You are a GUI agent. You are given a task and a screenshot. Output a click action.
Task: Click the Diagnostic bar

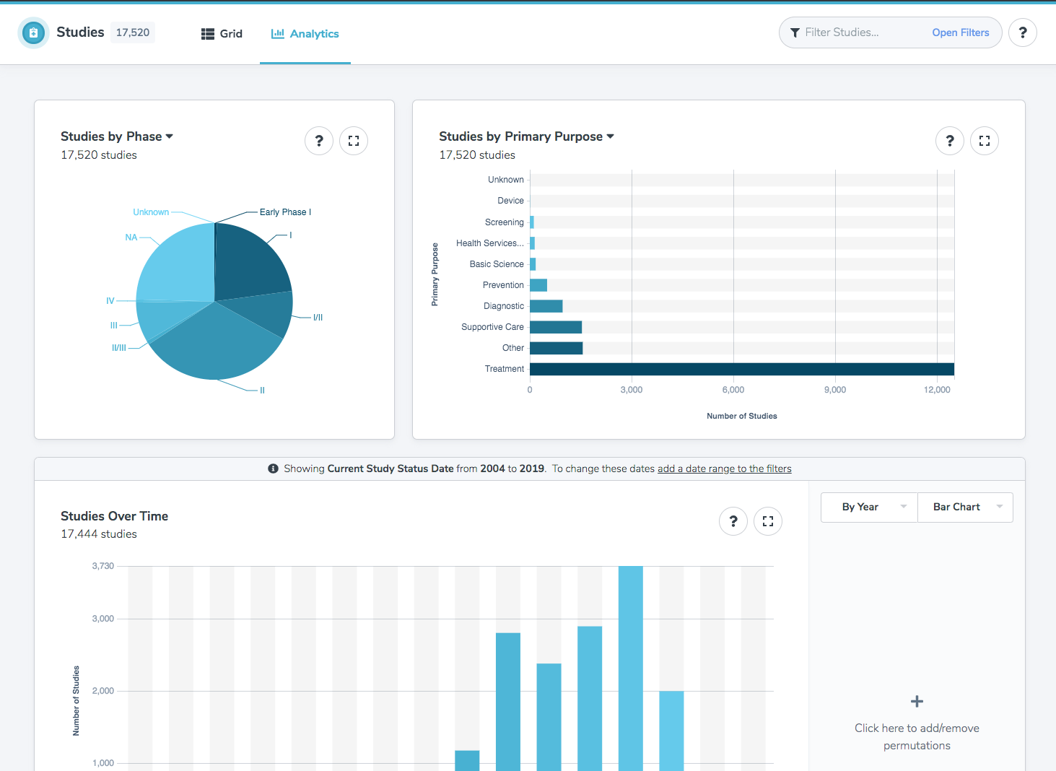tap(546, 306)
